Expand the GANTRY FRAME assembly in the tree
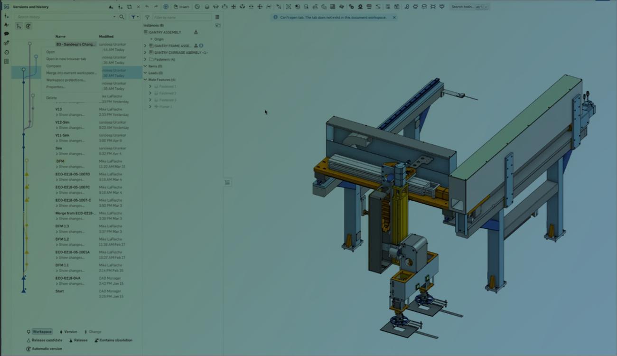617x356 pixels. [145, 46]
